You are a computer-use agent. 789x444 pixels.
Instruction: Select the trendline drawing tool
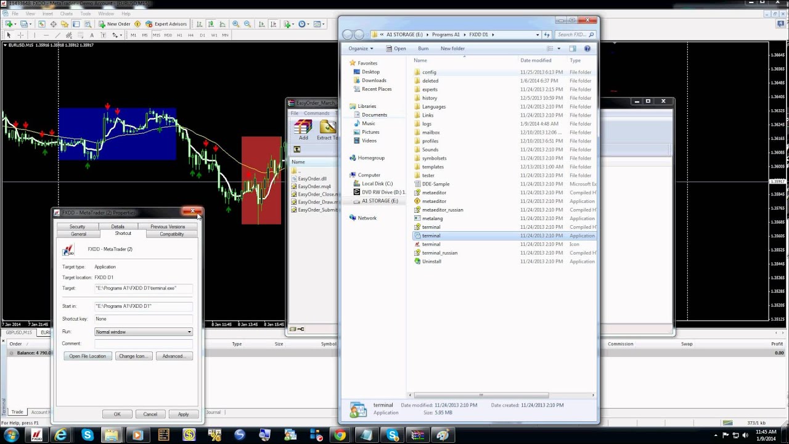[x=59, y=35]
